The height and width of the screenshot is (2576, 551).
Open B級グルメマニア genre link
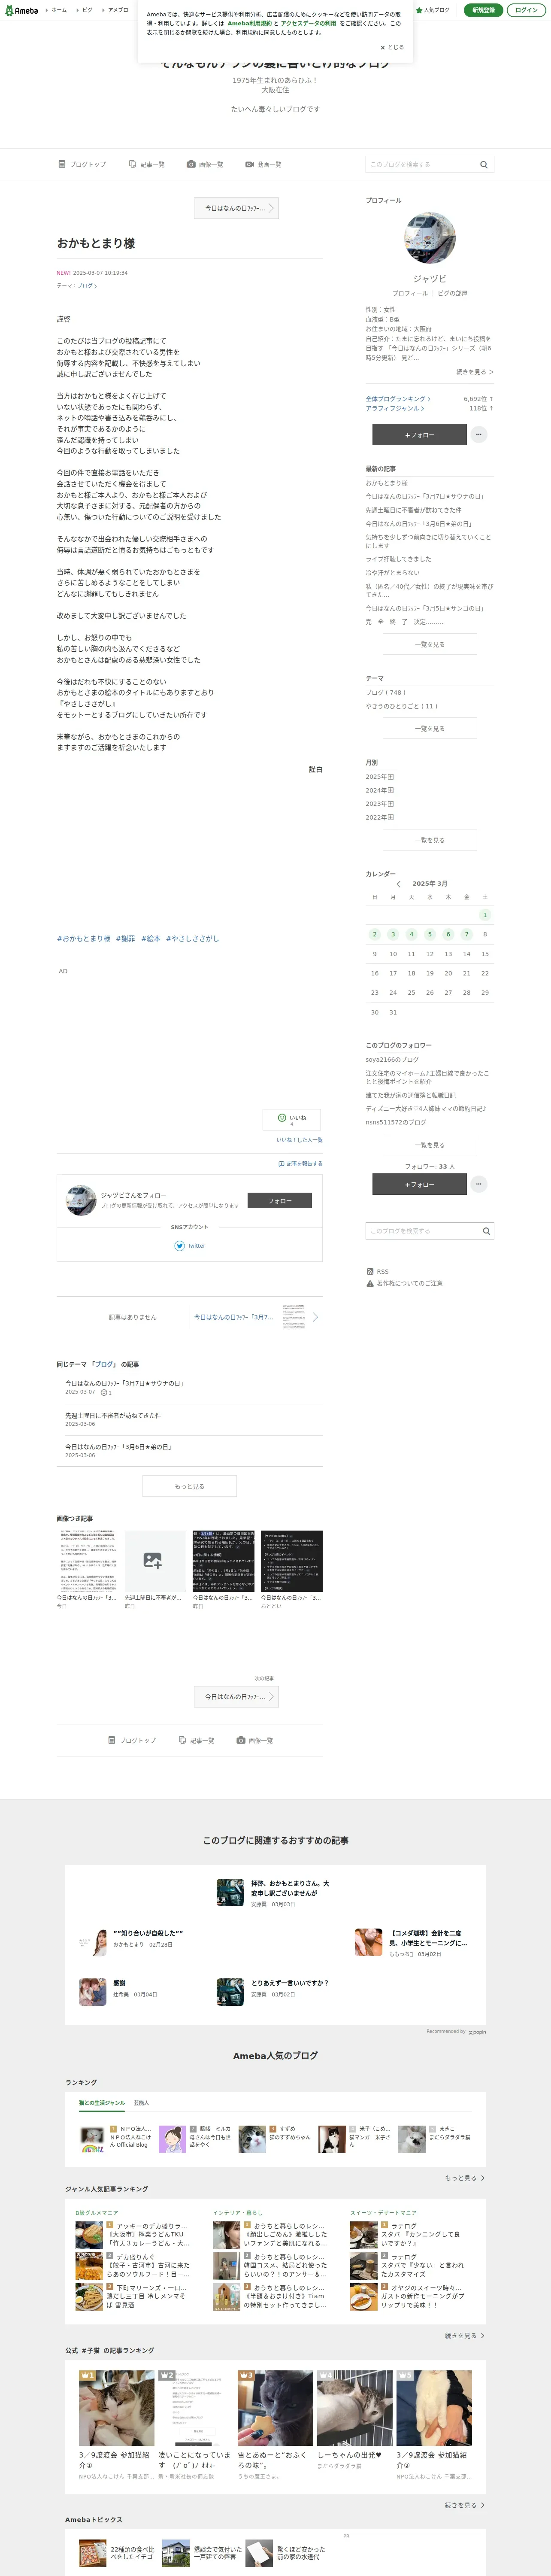pos(96,2213)
